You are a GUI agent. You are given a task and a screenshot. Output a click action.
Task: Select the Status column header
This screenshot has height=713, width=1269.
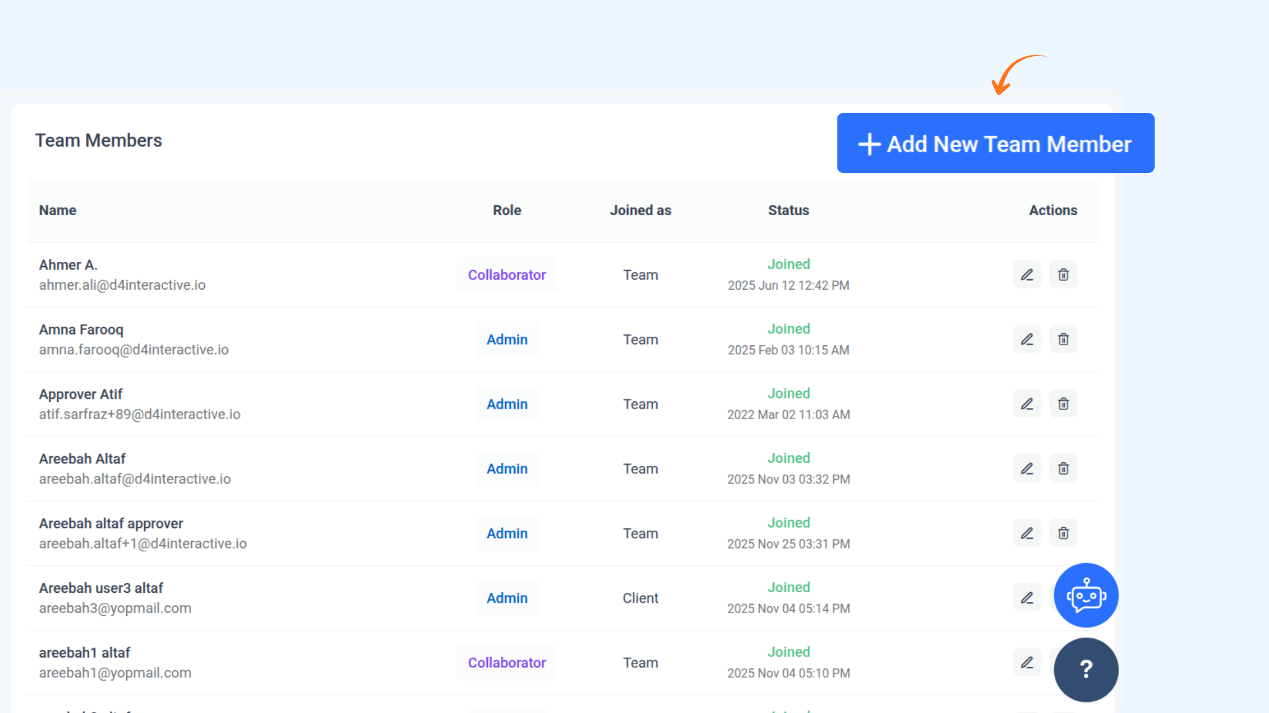click(x=788, y=210)
